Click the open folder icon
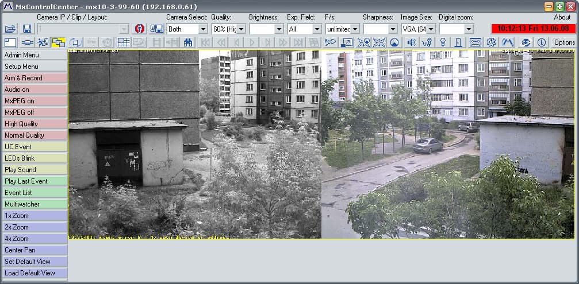 tap(11, 29)
